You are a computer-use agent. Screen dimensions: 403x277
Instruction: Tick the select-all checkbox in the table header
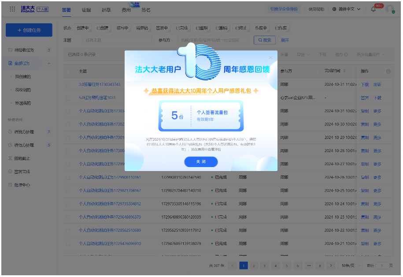click(x=68, y=71)
